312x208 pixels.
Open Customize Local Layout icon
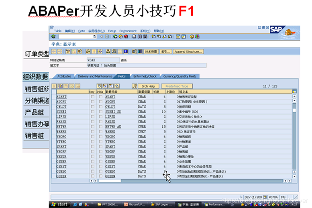[x=197, y=37]
